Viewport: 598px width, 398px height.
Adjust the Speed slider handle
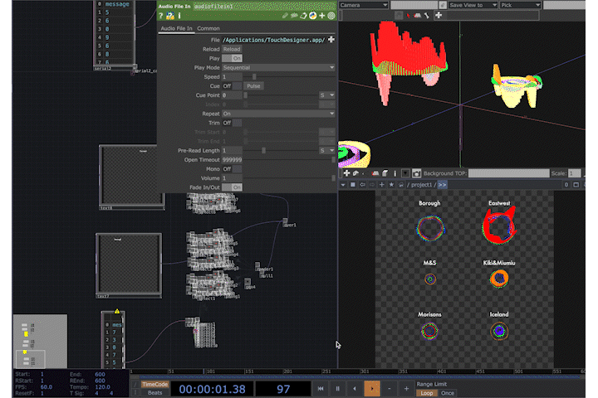(x=254, y=76)
